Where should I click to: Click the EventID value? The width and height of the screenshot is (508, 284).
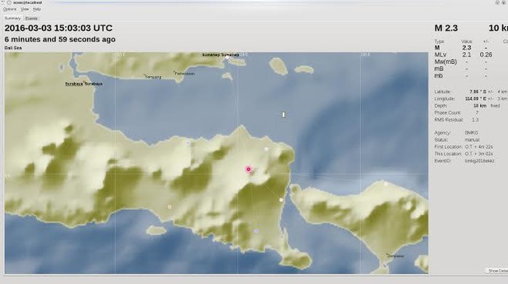click(480, 161)
